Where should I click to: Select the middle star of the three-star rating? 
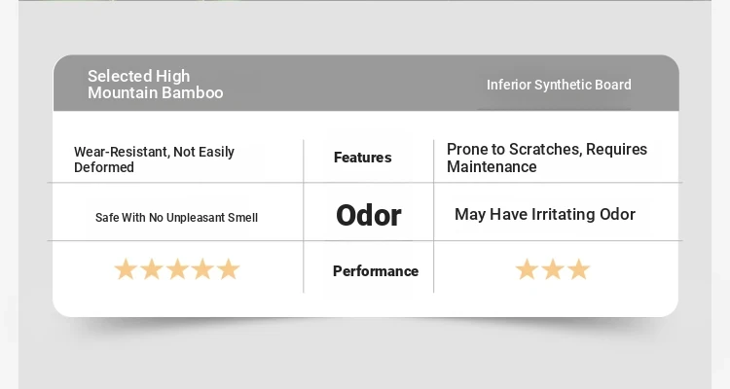pos(553,269)
